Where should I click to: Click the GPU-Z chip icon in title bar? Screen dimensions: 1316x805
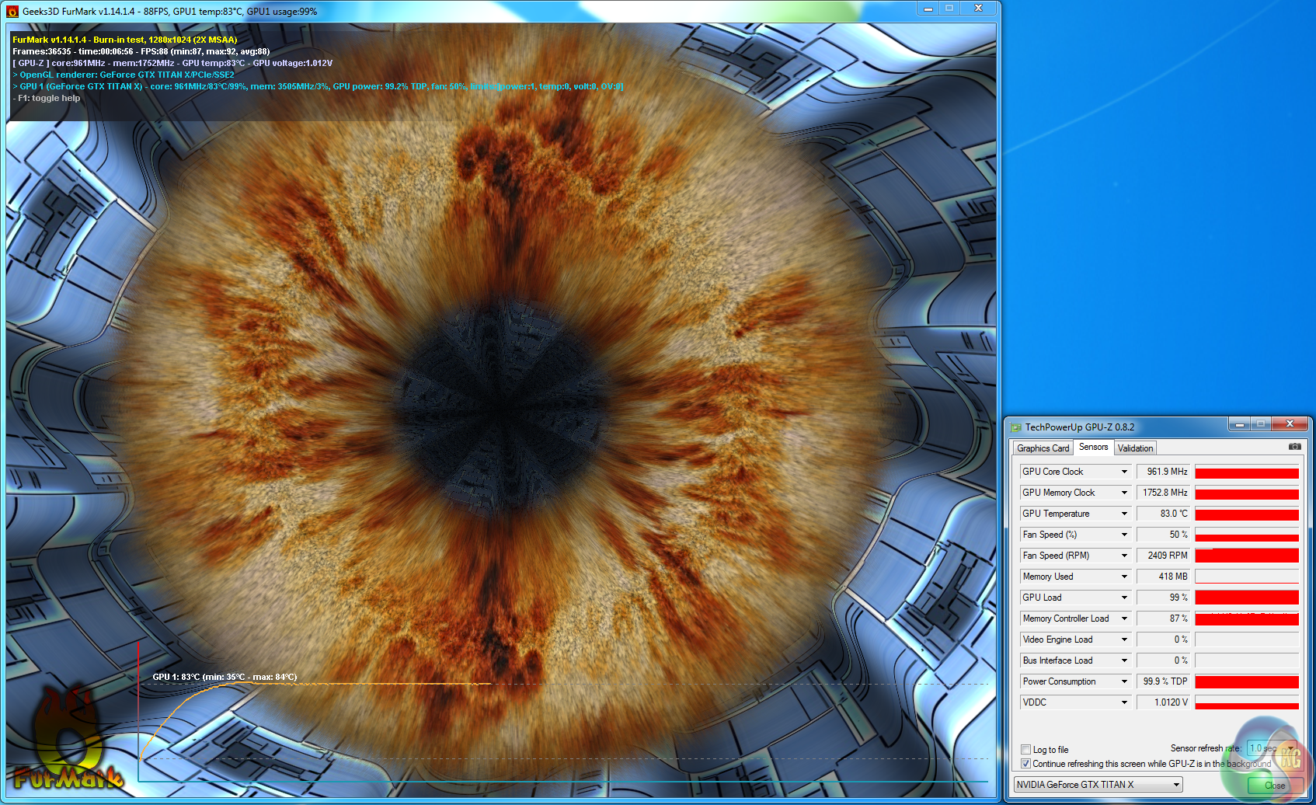pyautogui.click(x=1015, y=427)
